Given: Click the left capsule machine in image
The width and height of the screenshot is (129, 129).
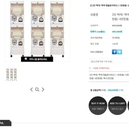Looking at the screenshot, I should pyautogui.click(x=17, y=29).
